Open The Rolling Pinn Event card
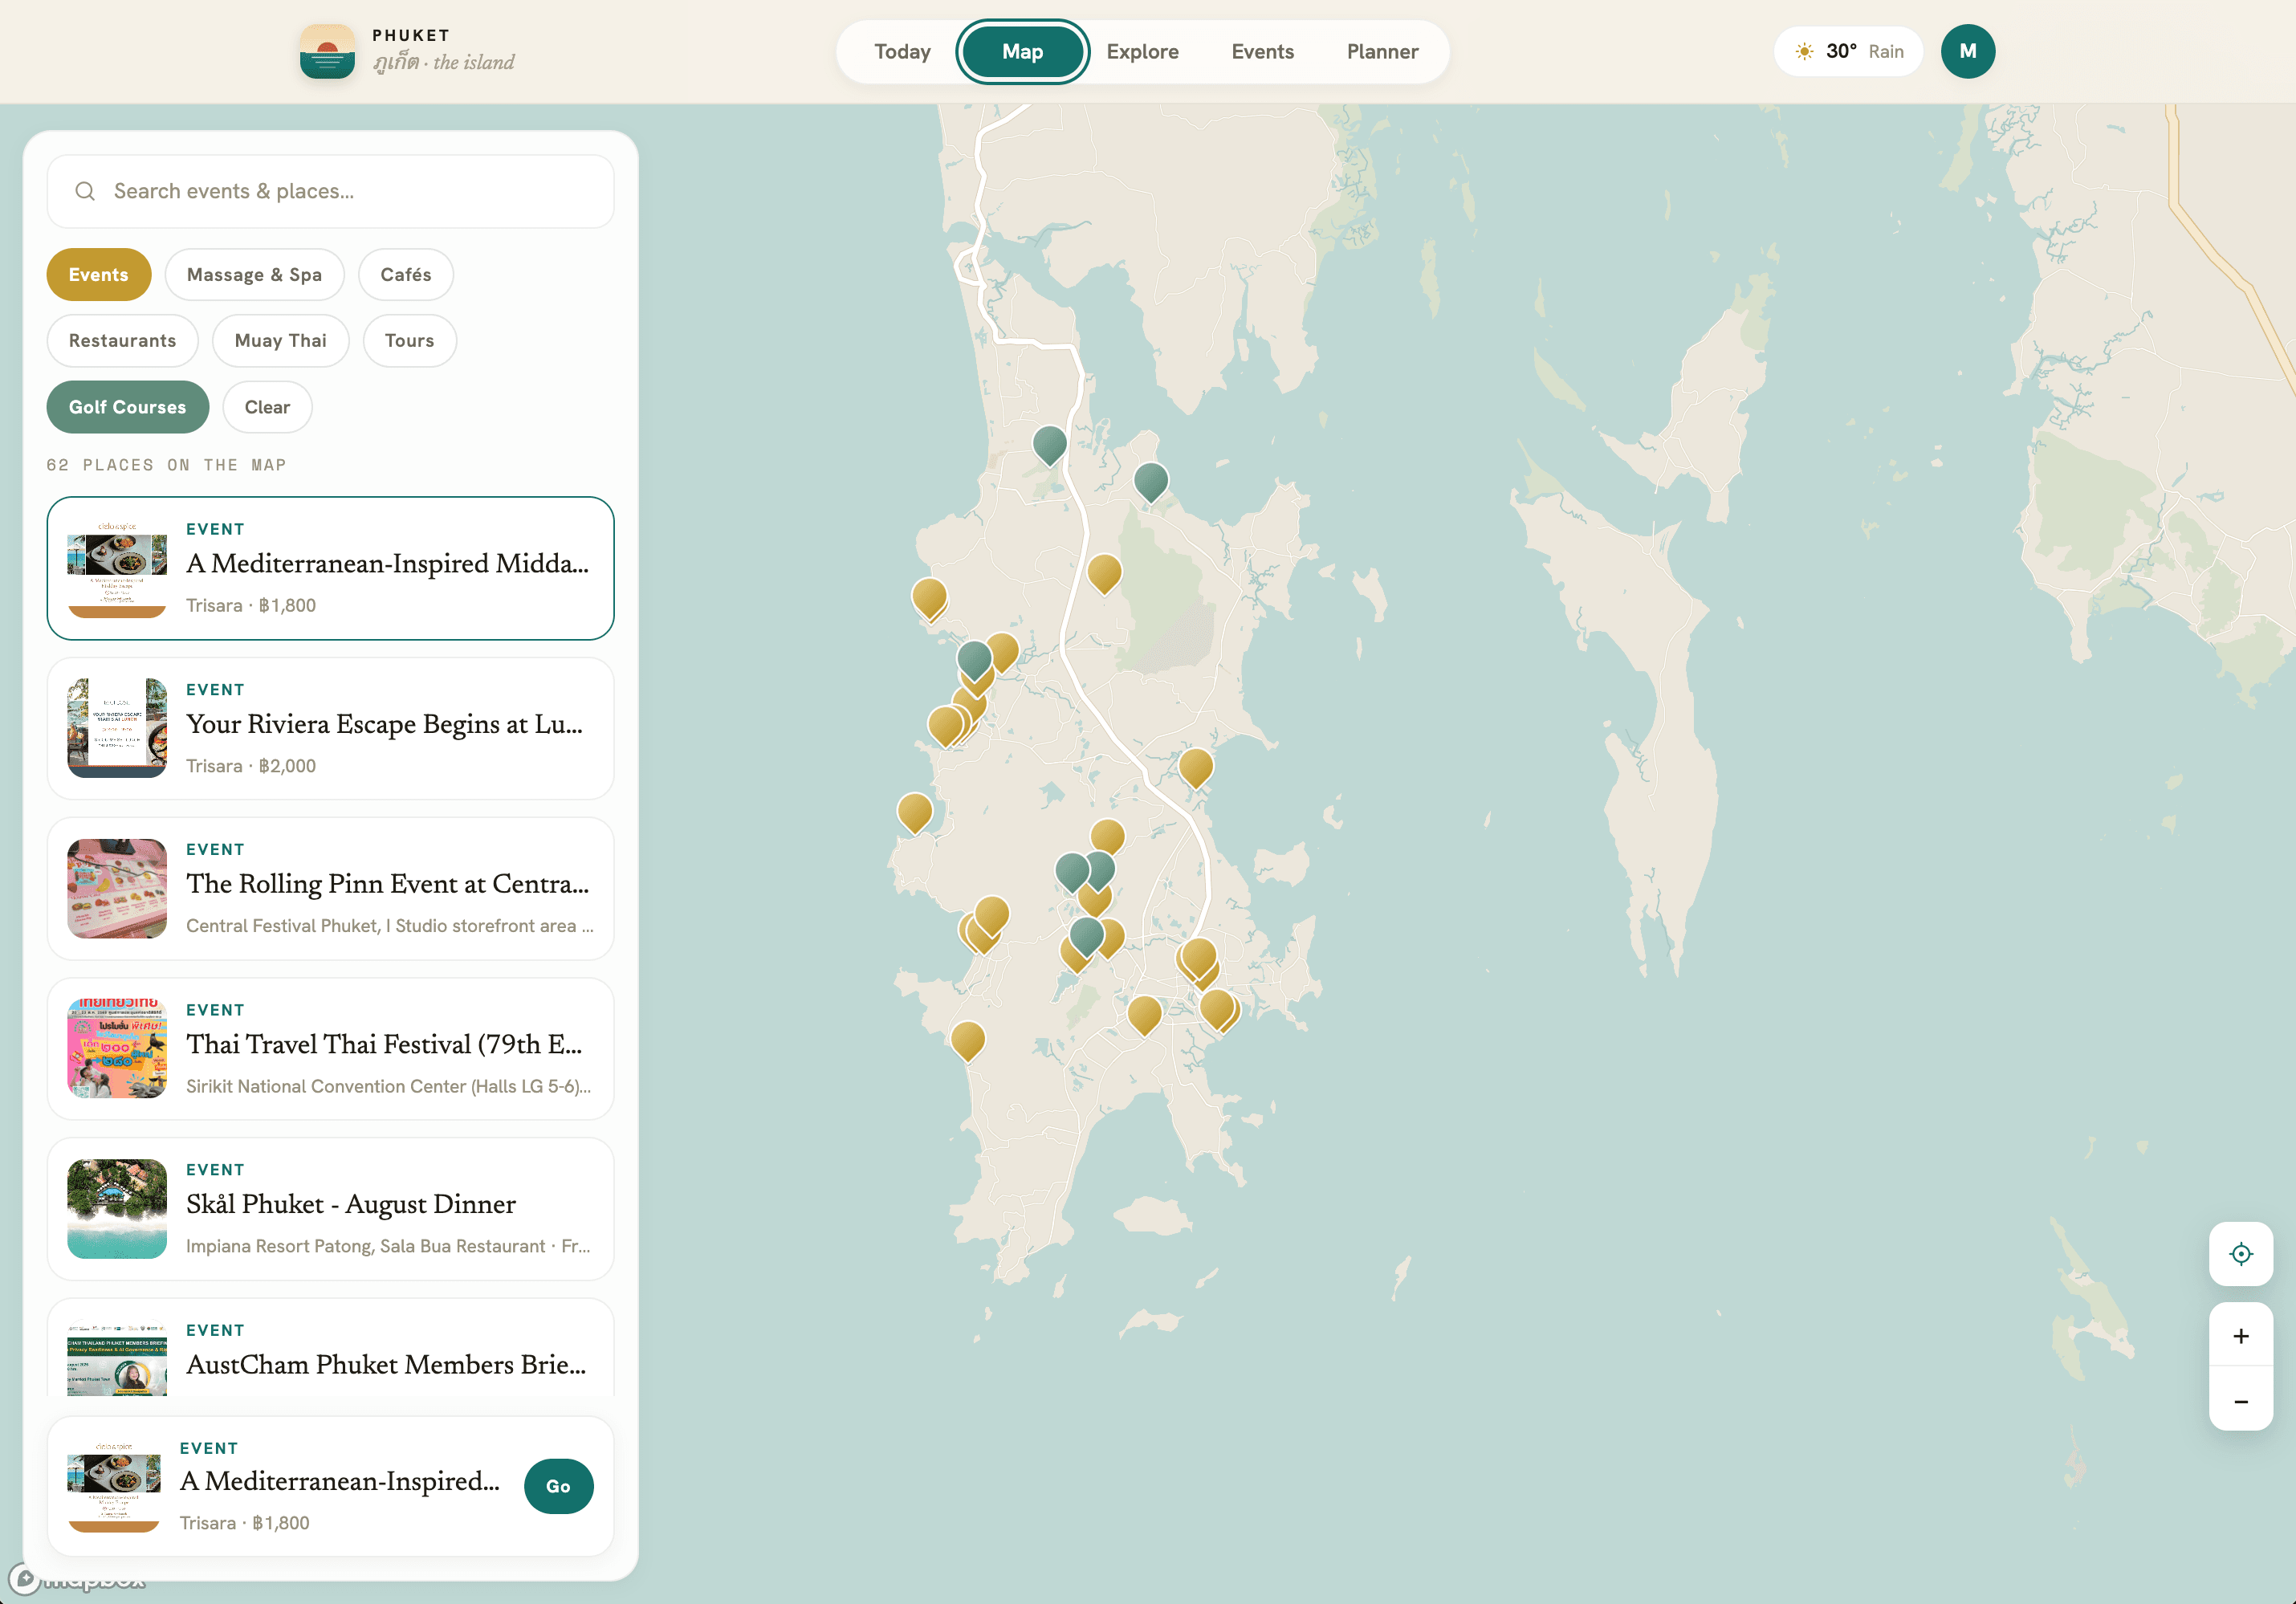The width and height of the screenshot is (2296, 1604). 330,888
